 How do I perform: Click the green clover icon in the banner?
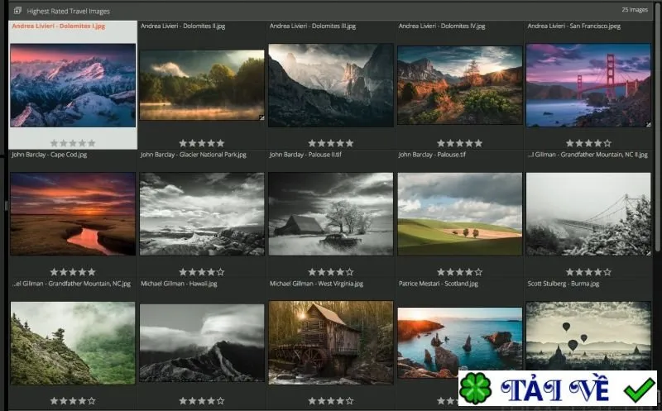(x=475, y=389)
